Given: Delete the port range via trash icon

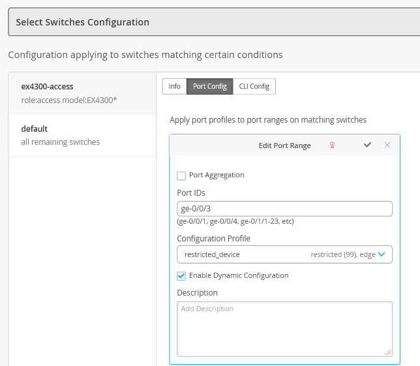Looking at the screenshot, I should [332, 145].
